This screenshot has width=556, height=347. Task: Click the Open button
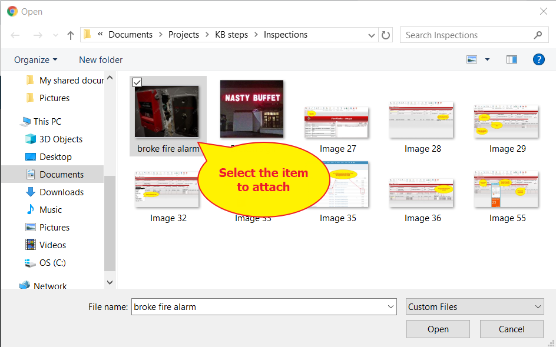tap(438, 329)
